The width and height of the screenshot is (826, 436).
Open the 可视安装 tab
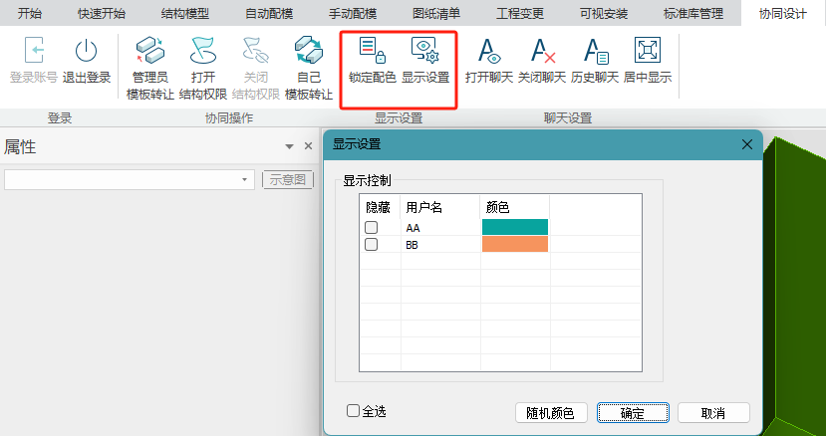pos(604,13)
